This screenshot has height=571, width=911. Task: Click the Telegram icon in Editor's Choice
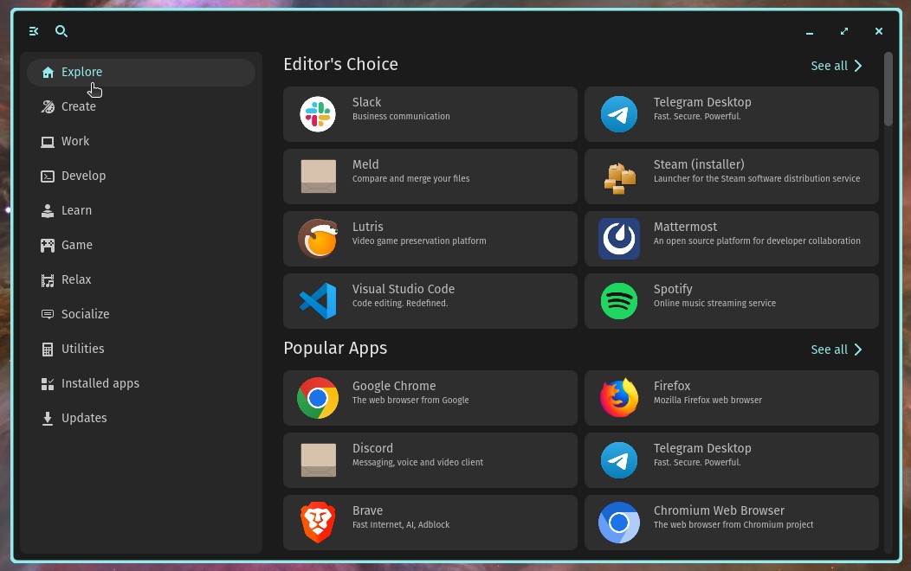[619, 114]
